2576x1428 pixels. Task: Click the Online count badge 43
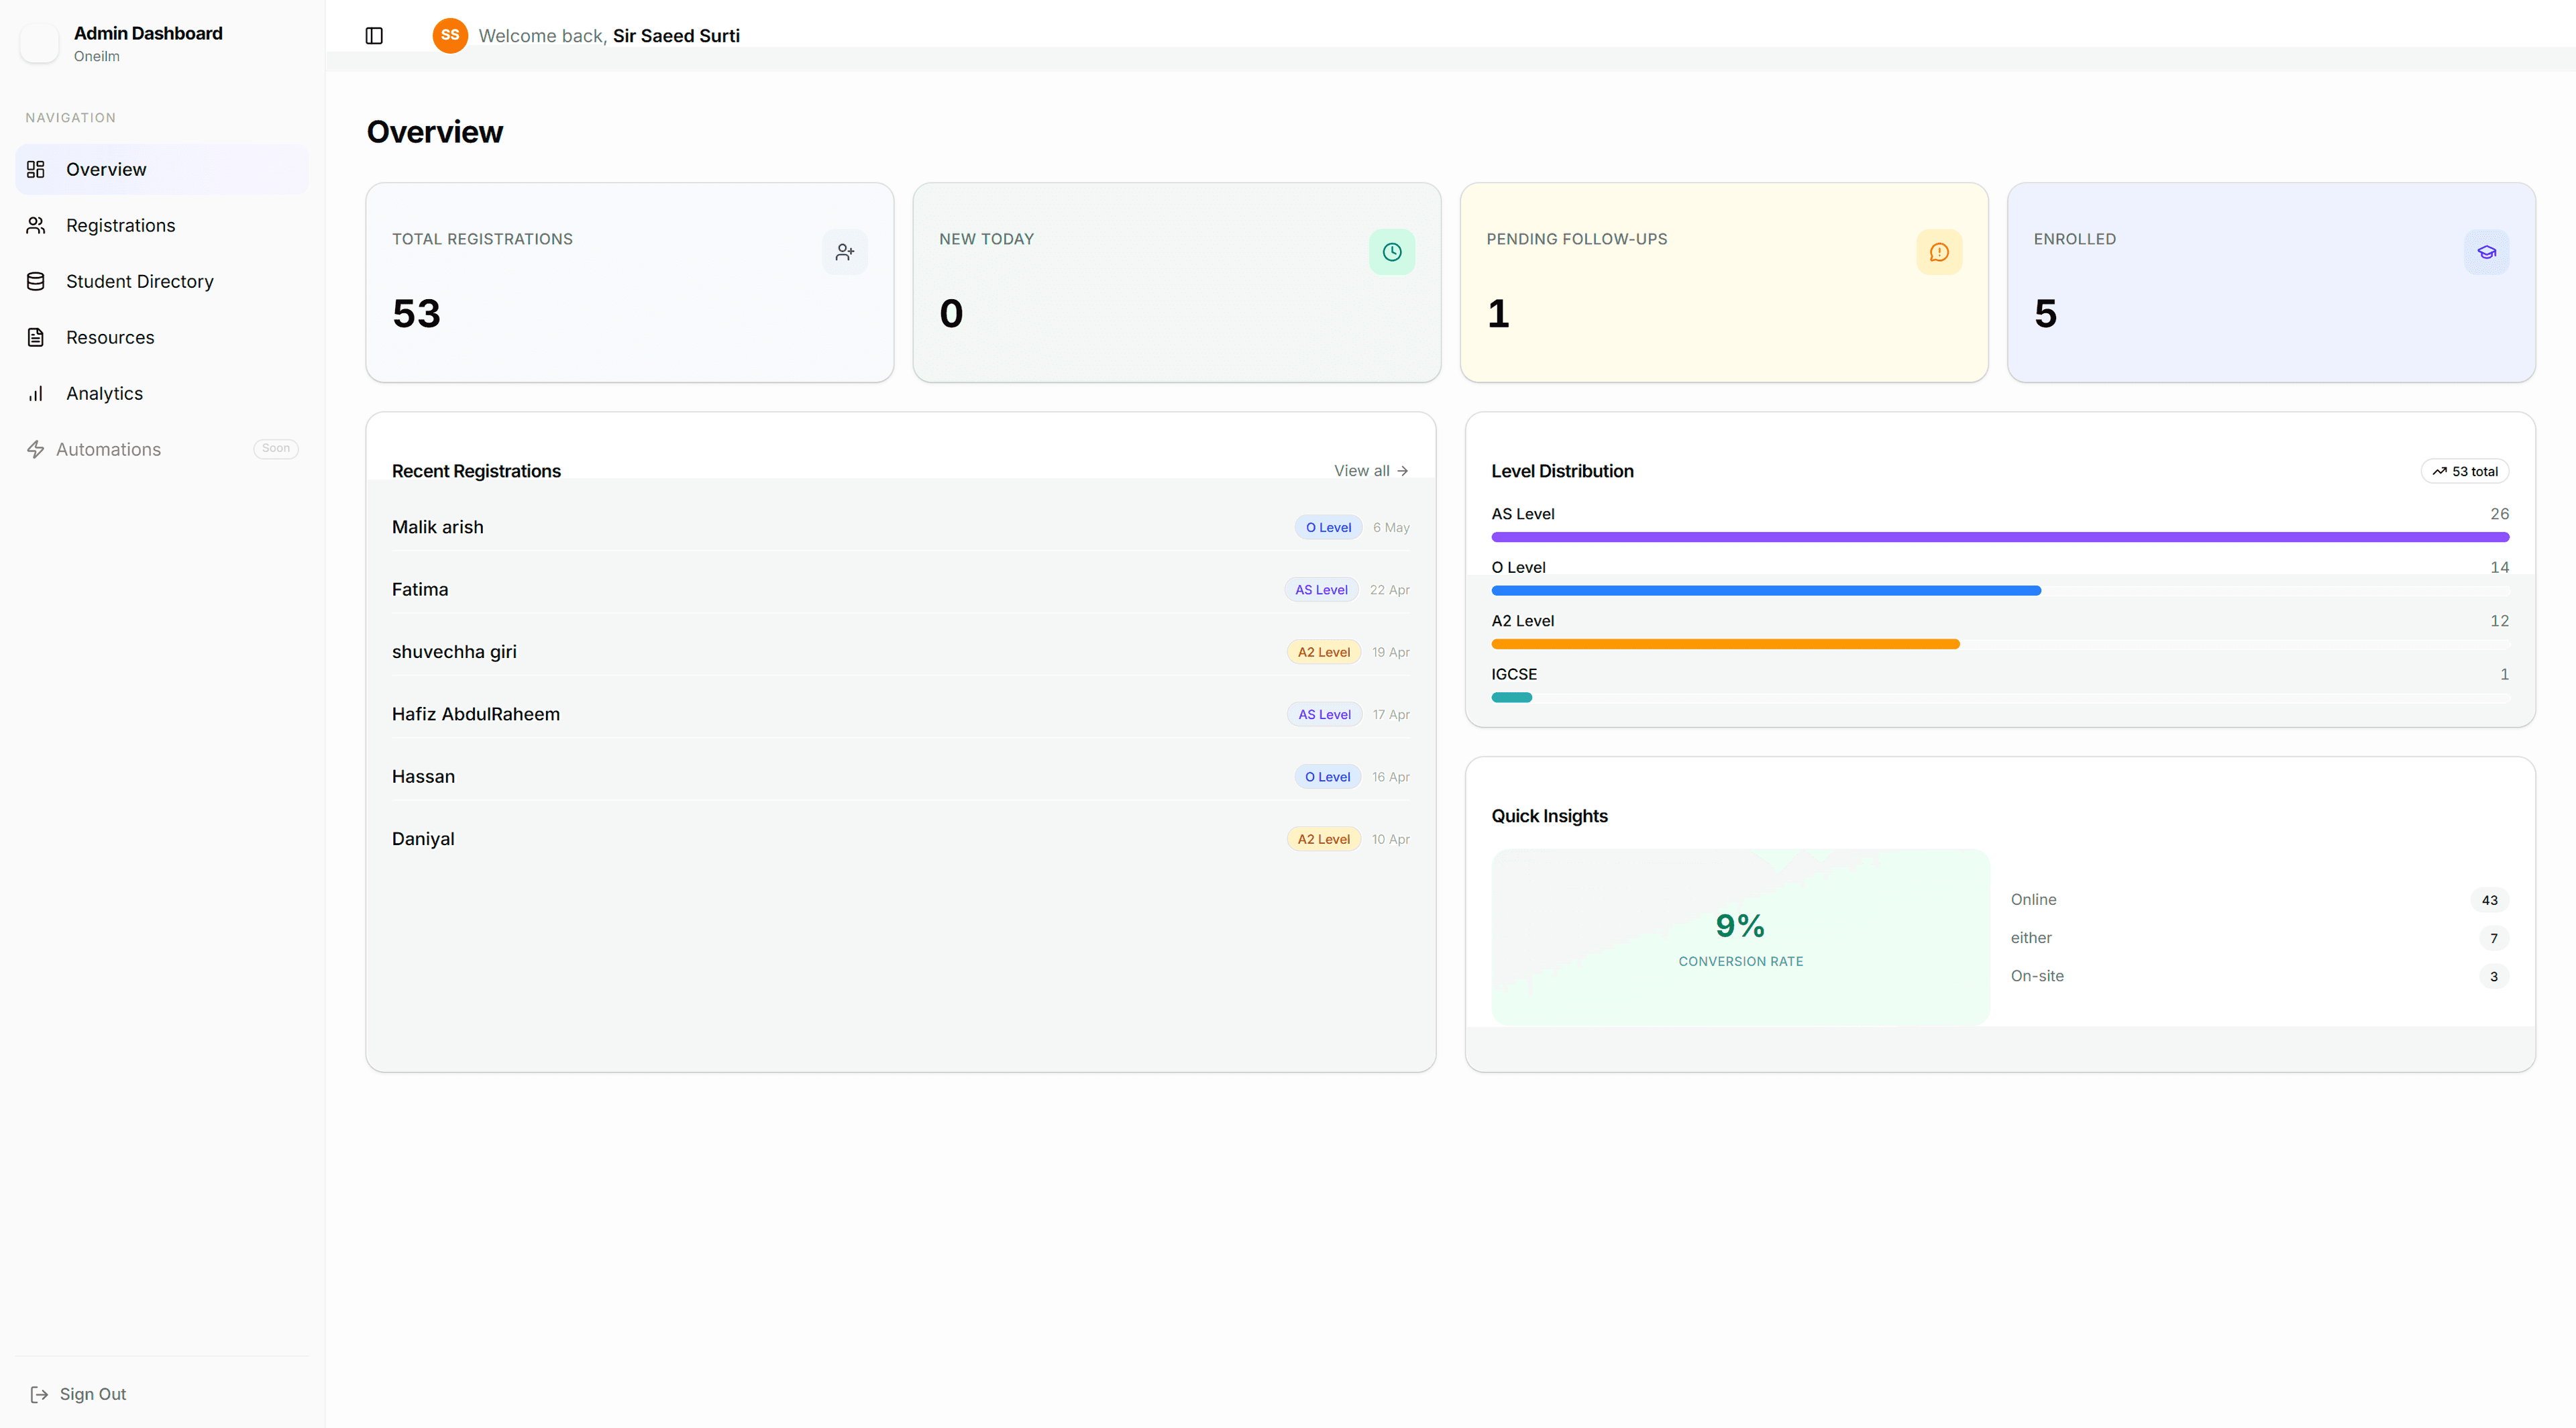2489,900
